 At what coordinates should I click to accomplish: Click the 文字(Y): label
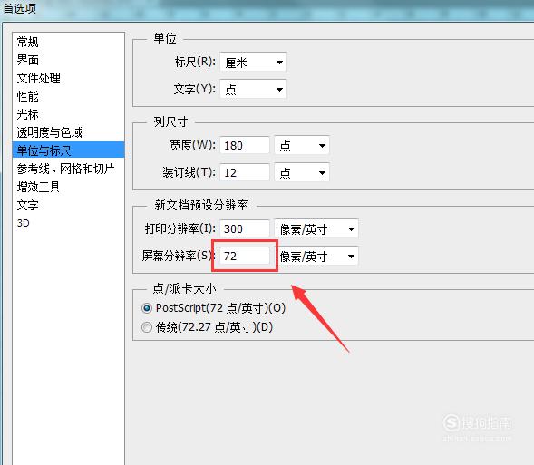click(x=195, y=89)
